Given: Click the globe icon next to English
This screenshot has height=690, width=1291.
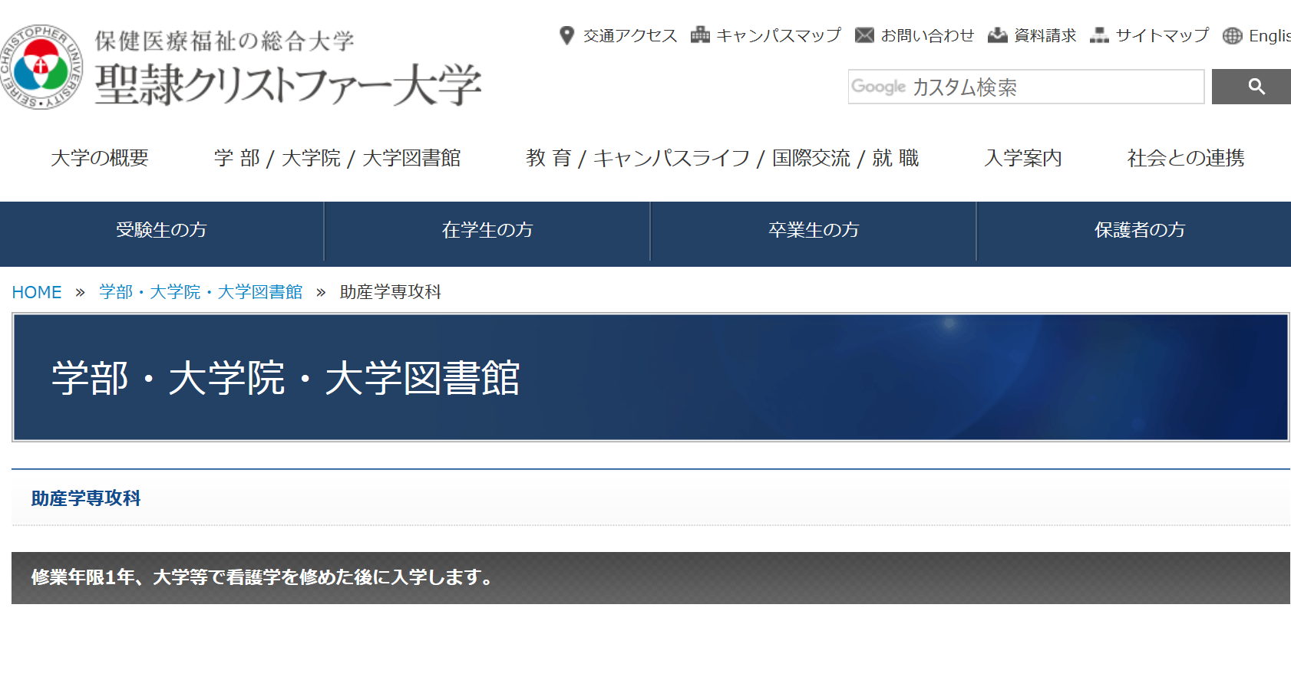Looking at the screenshot, I should pyautogui.click(x=1232, y=35).
